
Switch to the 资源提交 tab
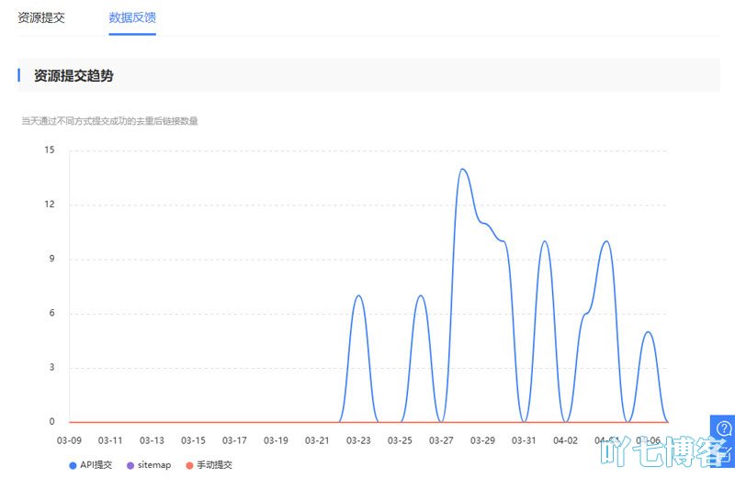(41, 17)
